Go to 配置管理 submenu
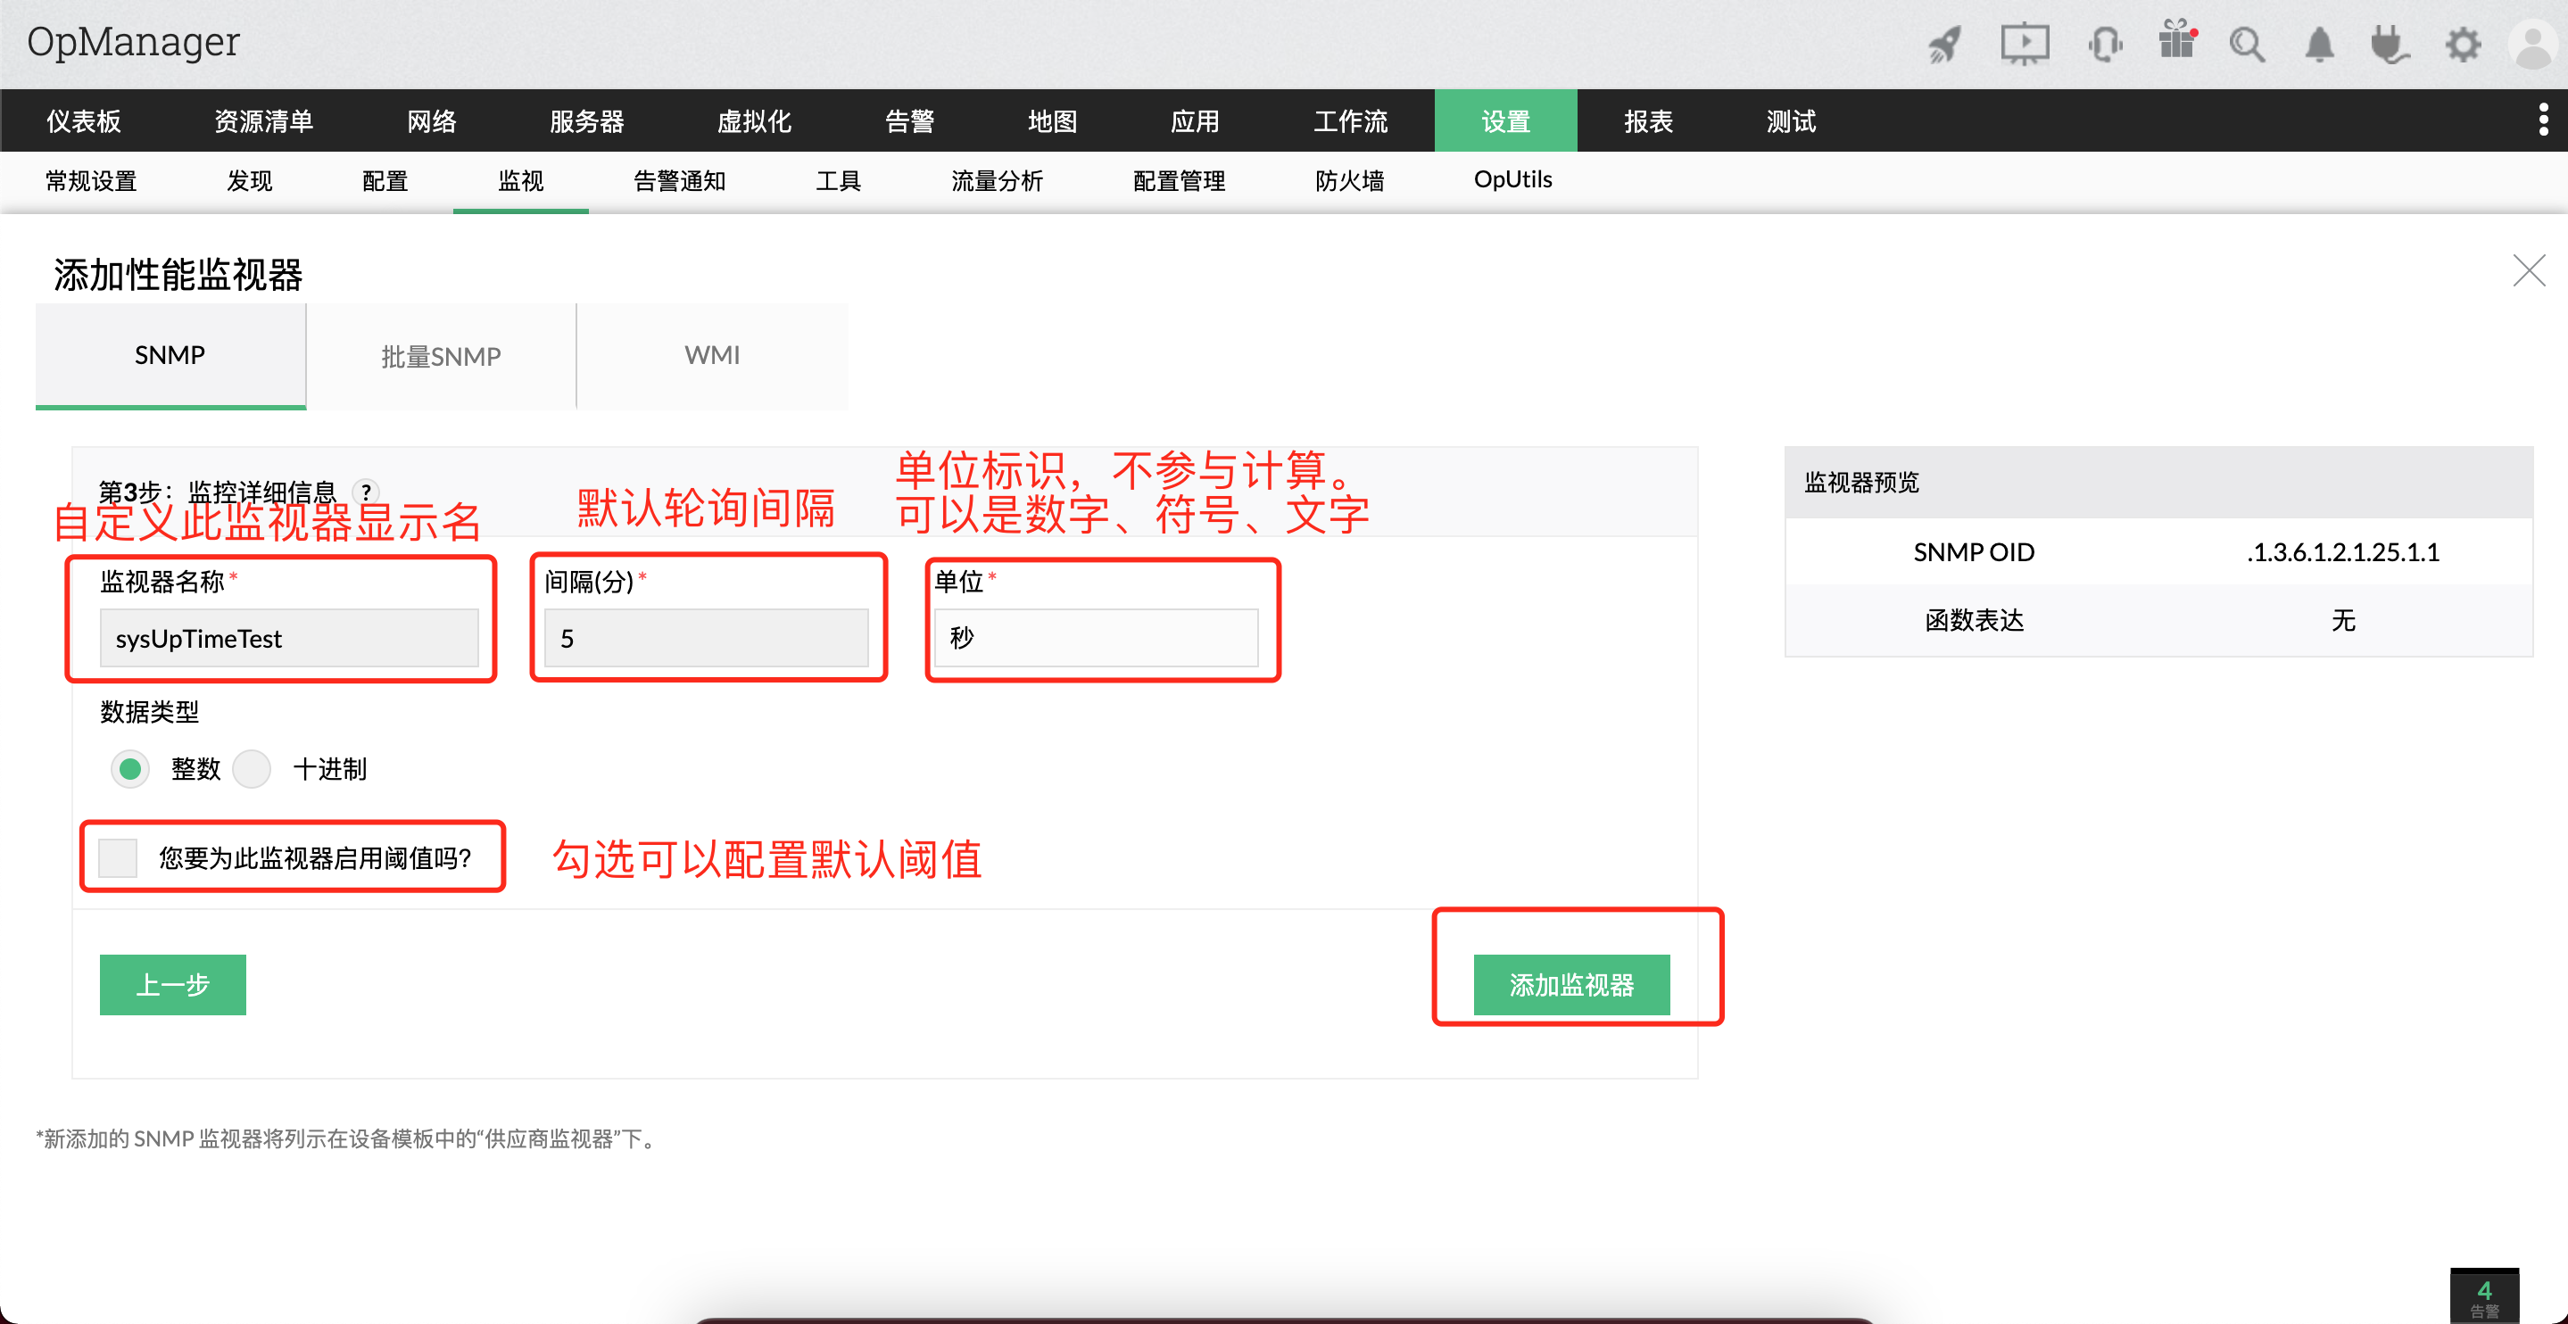The width and height of the screenshot is (2568, 1324). point(1179,180)
